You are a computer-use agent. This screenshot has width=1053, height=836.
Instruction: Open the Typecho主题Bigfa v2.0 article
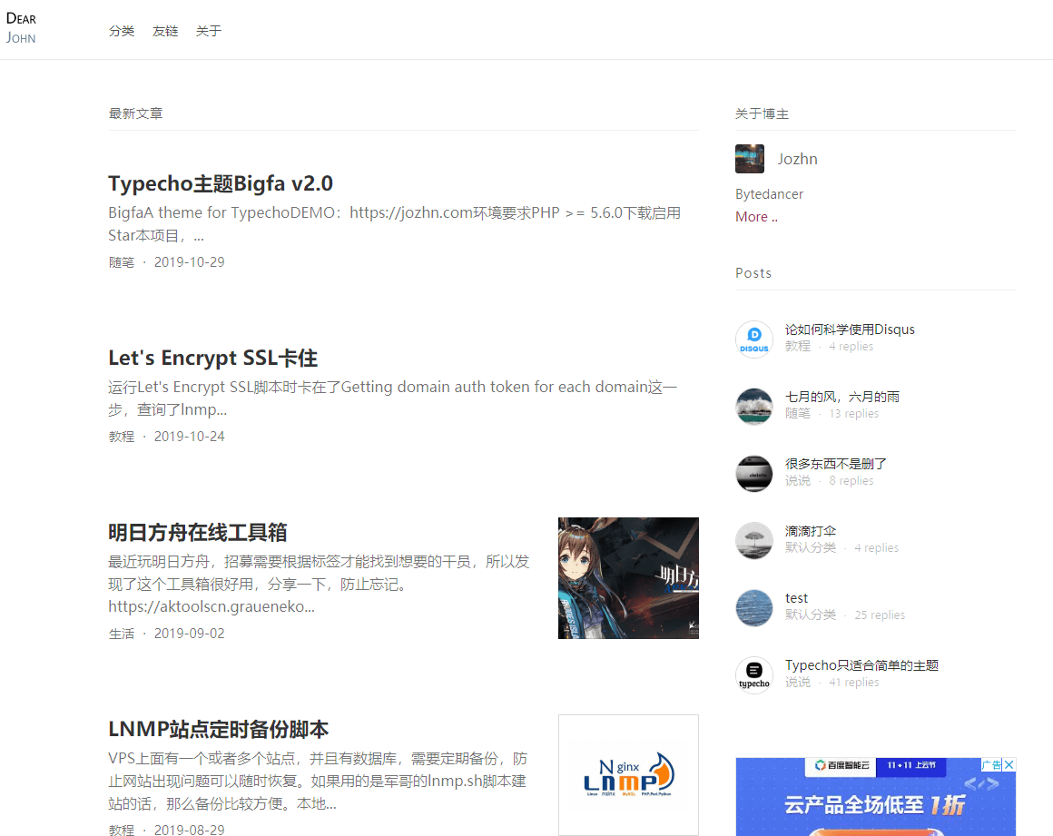(221, 183)
